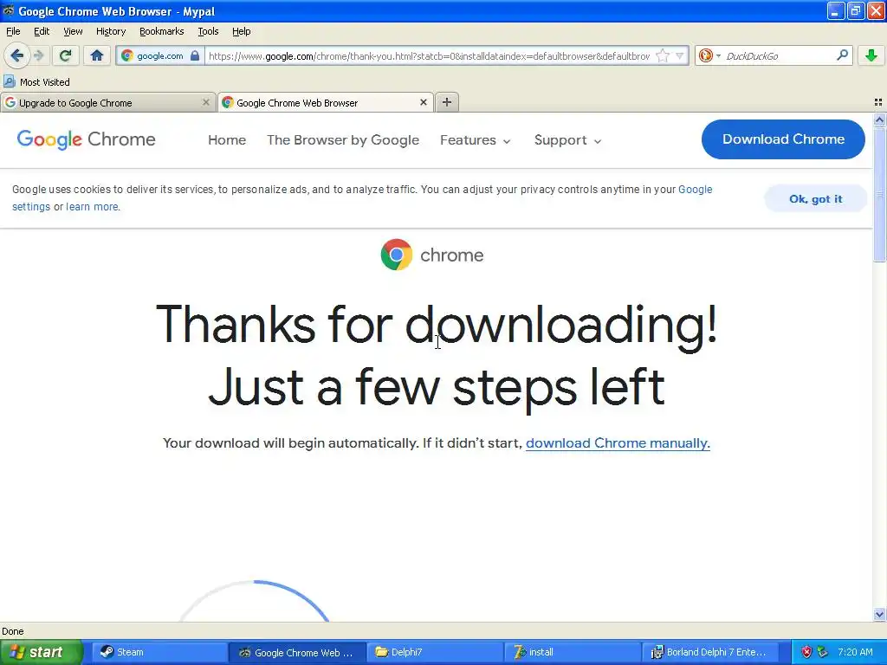Click the download Chrome manually link
The height and width of the screenshot is (665, 887).
(618, 442)
